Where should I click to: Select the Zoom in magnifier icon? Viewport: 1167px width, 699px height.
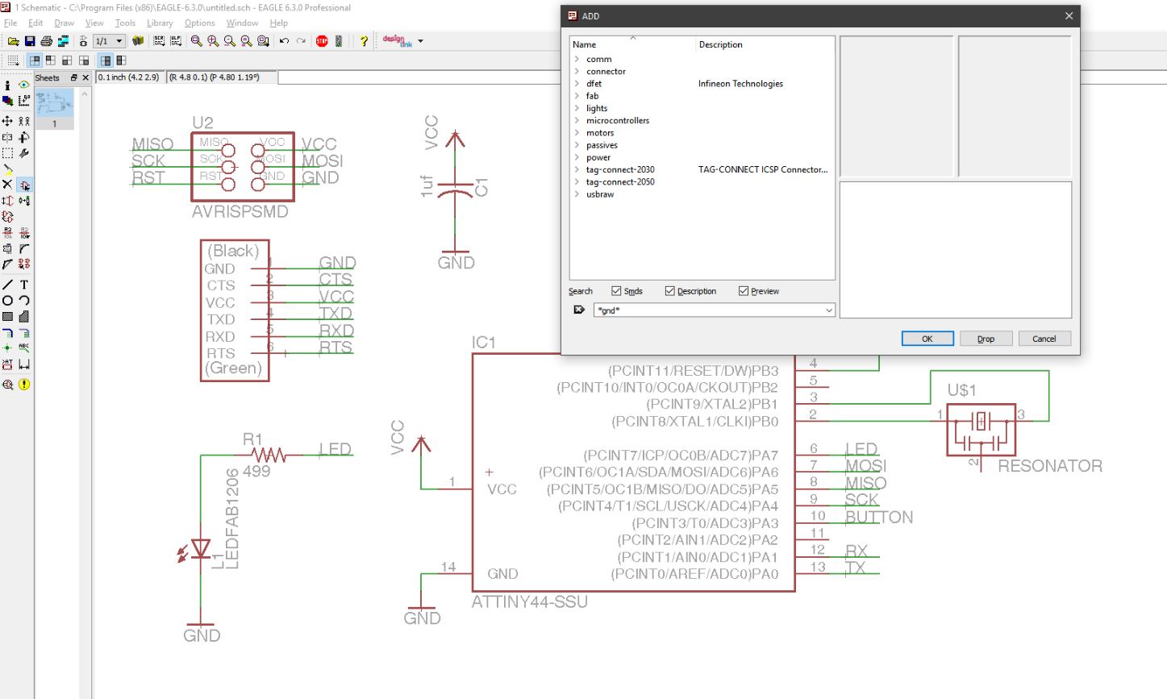[x=213, y=41]
